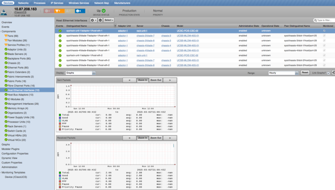Viewport: 335px width, 190px height.
Task: Toggle Monitored checkbox for chassis-3/blade-7 host-eth-1
Action: [324, 35]
